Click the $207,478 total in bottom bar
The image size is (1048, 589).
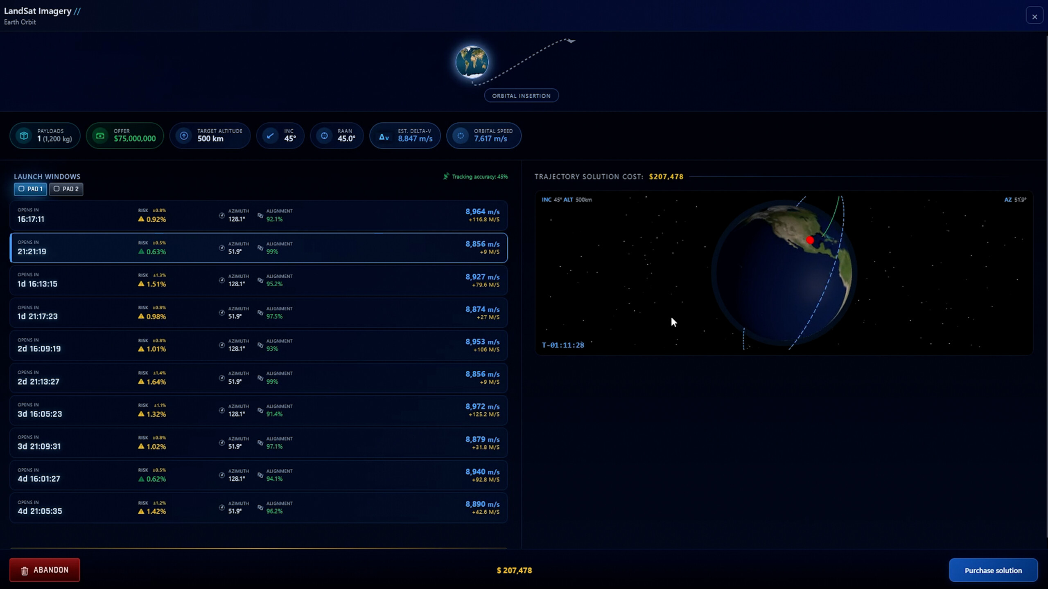514,570
